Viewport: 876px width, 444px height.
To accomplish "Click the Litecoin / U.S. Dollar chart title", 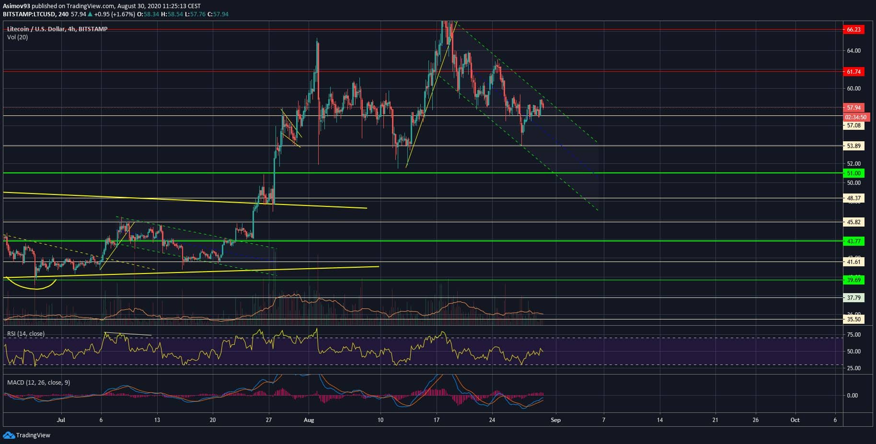I will [x=57, y=29].
